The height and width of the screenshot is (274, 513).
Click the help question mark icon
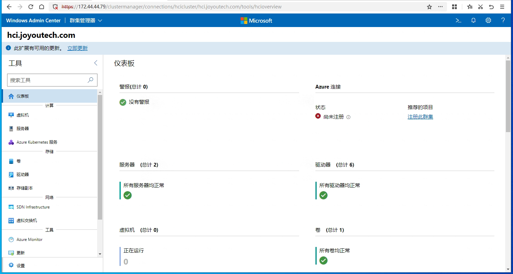[x=503, y=21]
